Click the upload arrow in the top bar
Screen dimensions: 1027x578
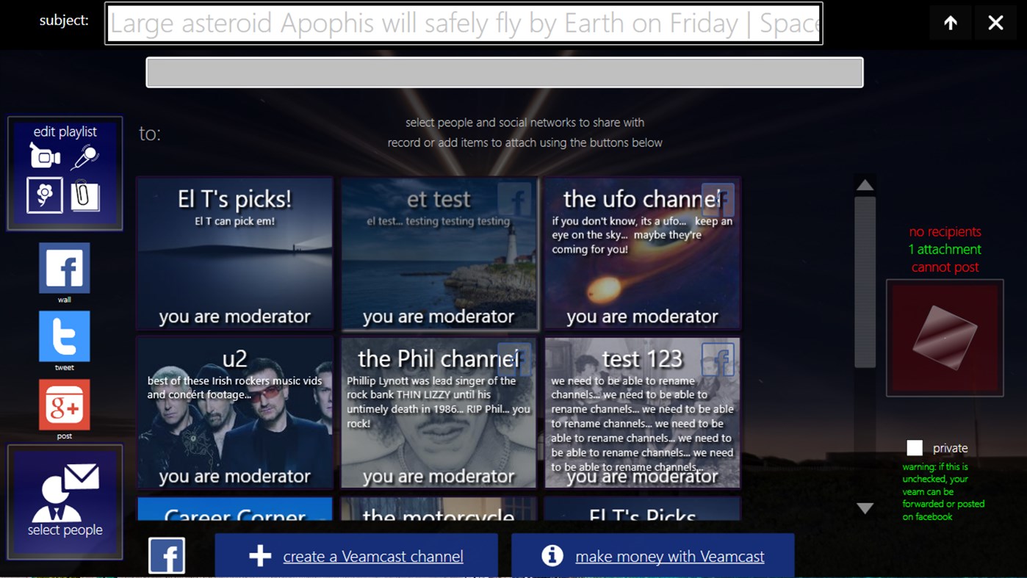[x=950, y=23]
